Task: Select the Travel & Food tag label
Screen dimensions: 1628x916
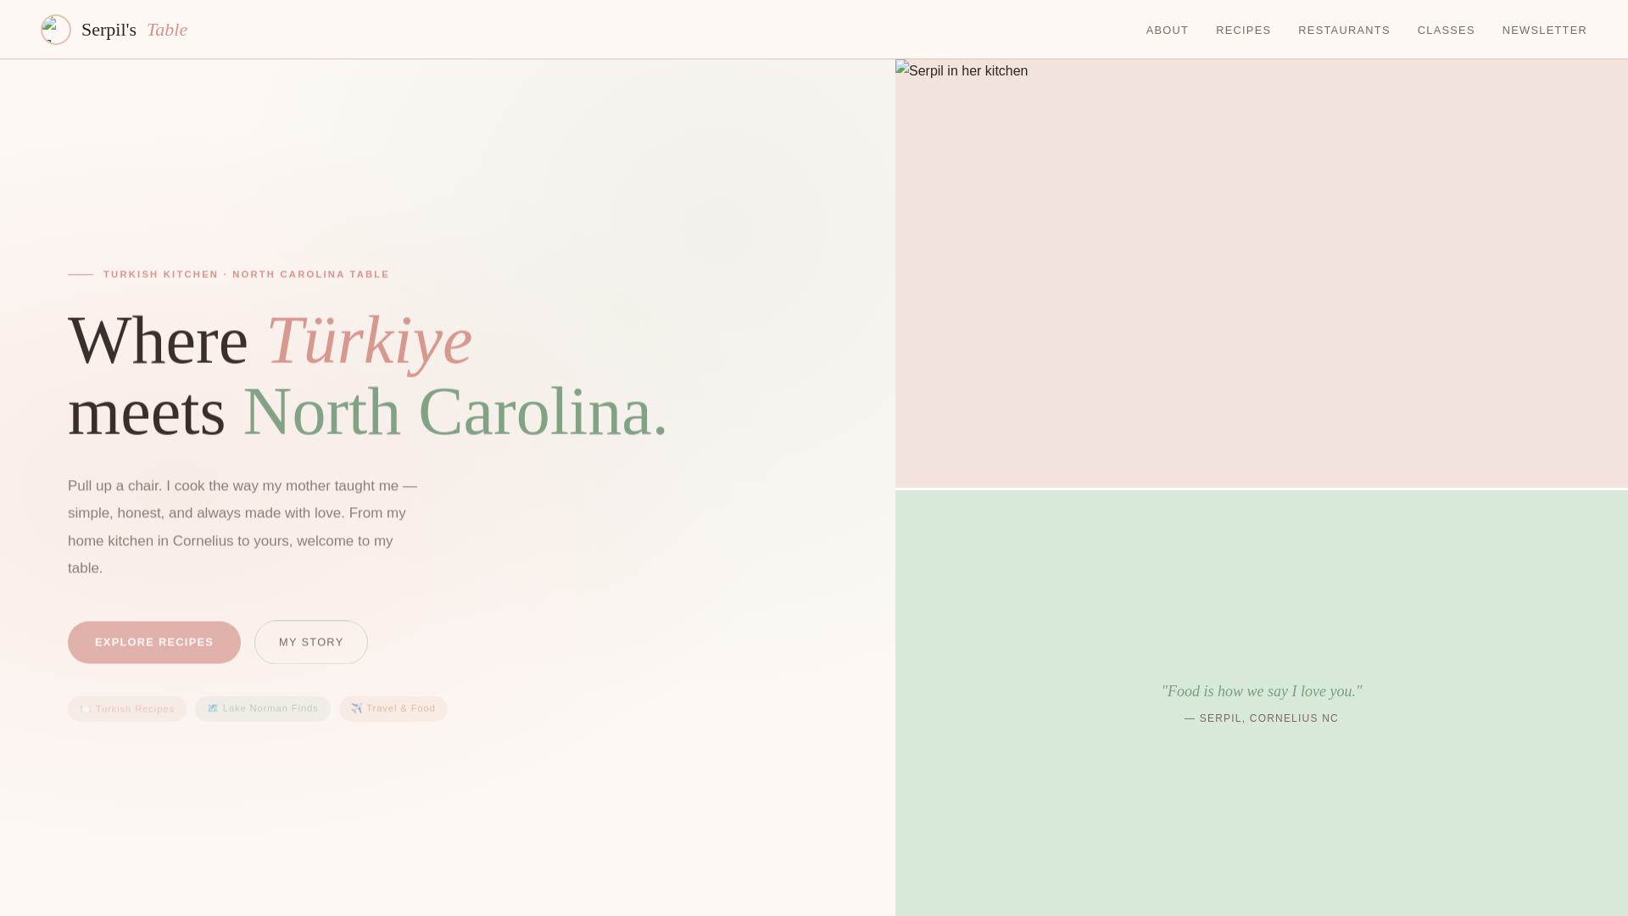Action: click(401, 708)
